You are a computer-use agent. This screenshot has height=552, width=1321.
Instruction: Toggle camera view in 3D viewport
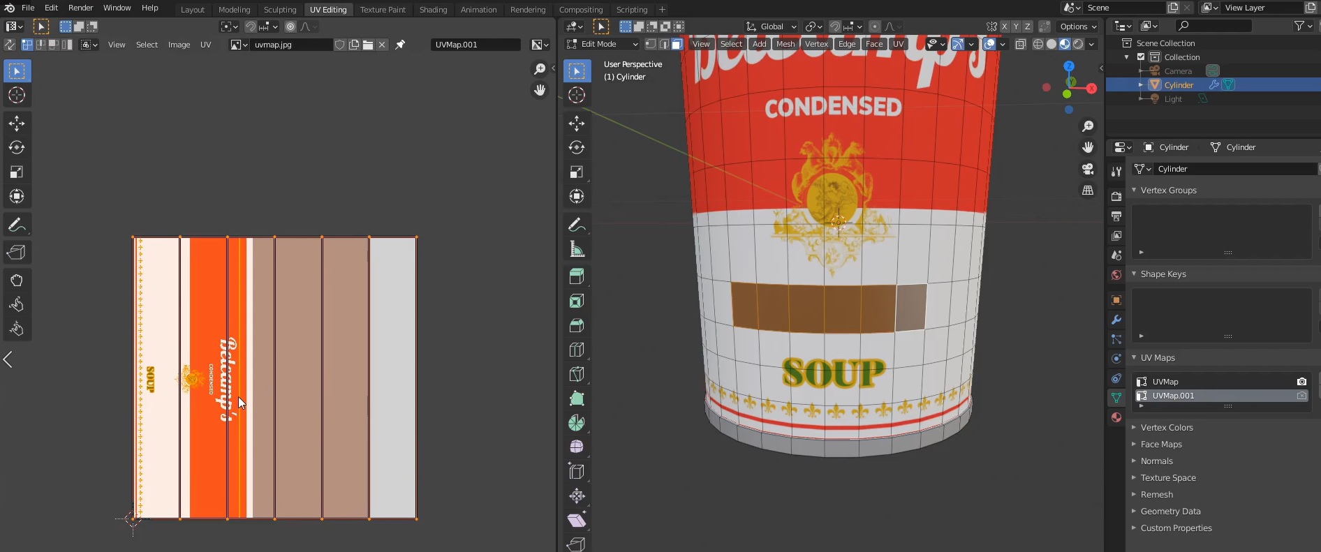pyautogui.click(x=1088, y=169)
